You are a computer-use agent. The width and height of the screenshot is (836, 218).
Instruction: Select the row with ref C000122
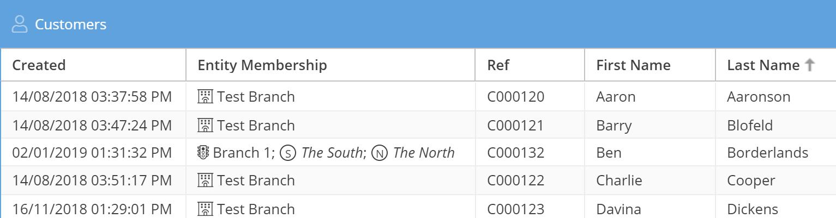515,180
